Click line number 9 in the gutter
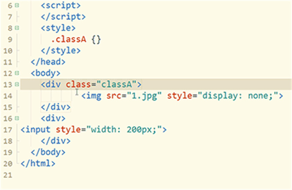The height and width of the screenshot is (190, 292). pos(10,39)
